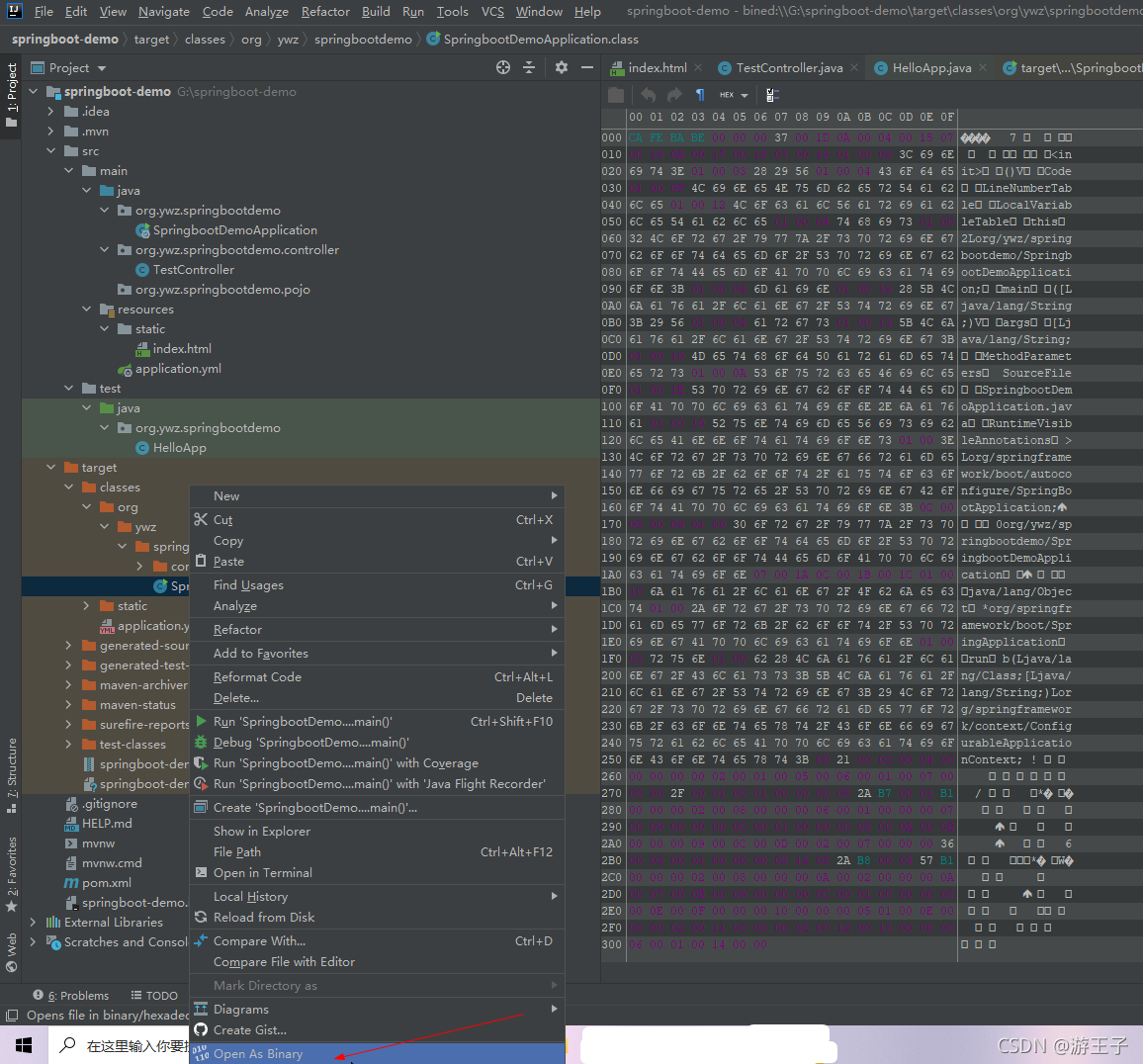Collapse the src folder
The width and height of the screenshot is (1143, 1064).
click(x=50, y=151)
